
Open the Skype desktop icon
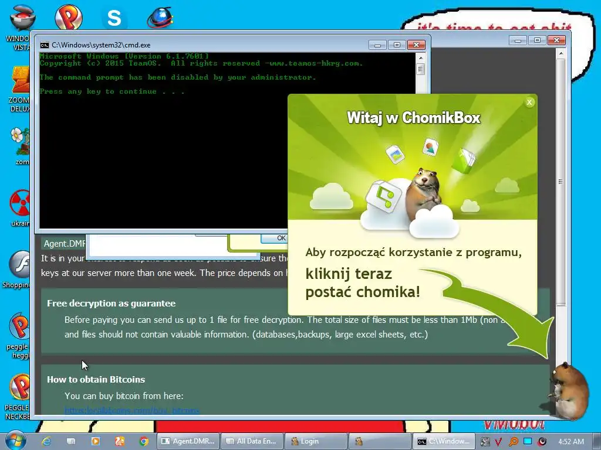pyautogui.click(x=114, y=18)
